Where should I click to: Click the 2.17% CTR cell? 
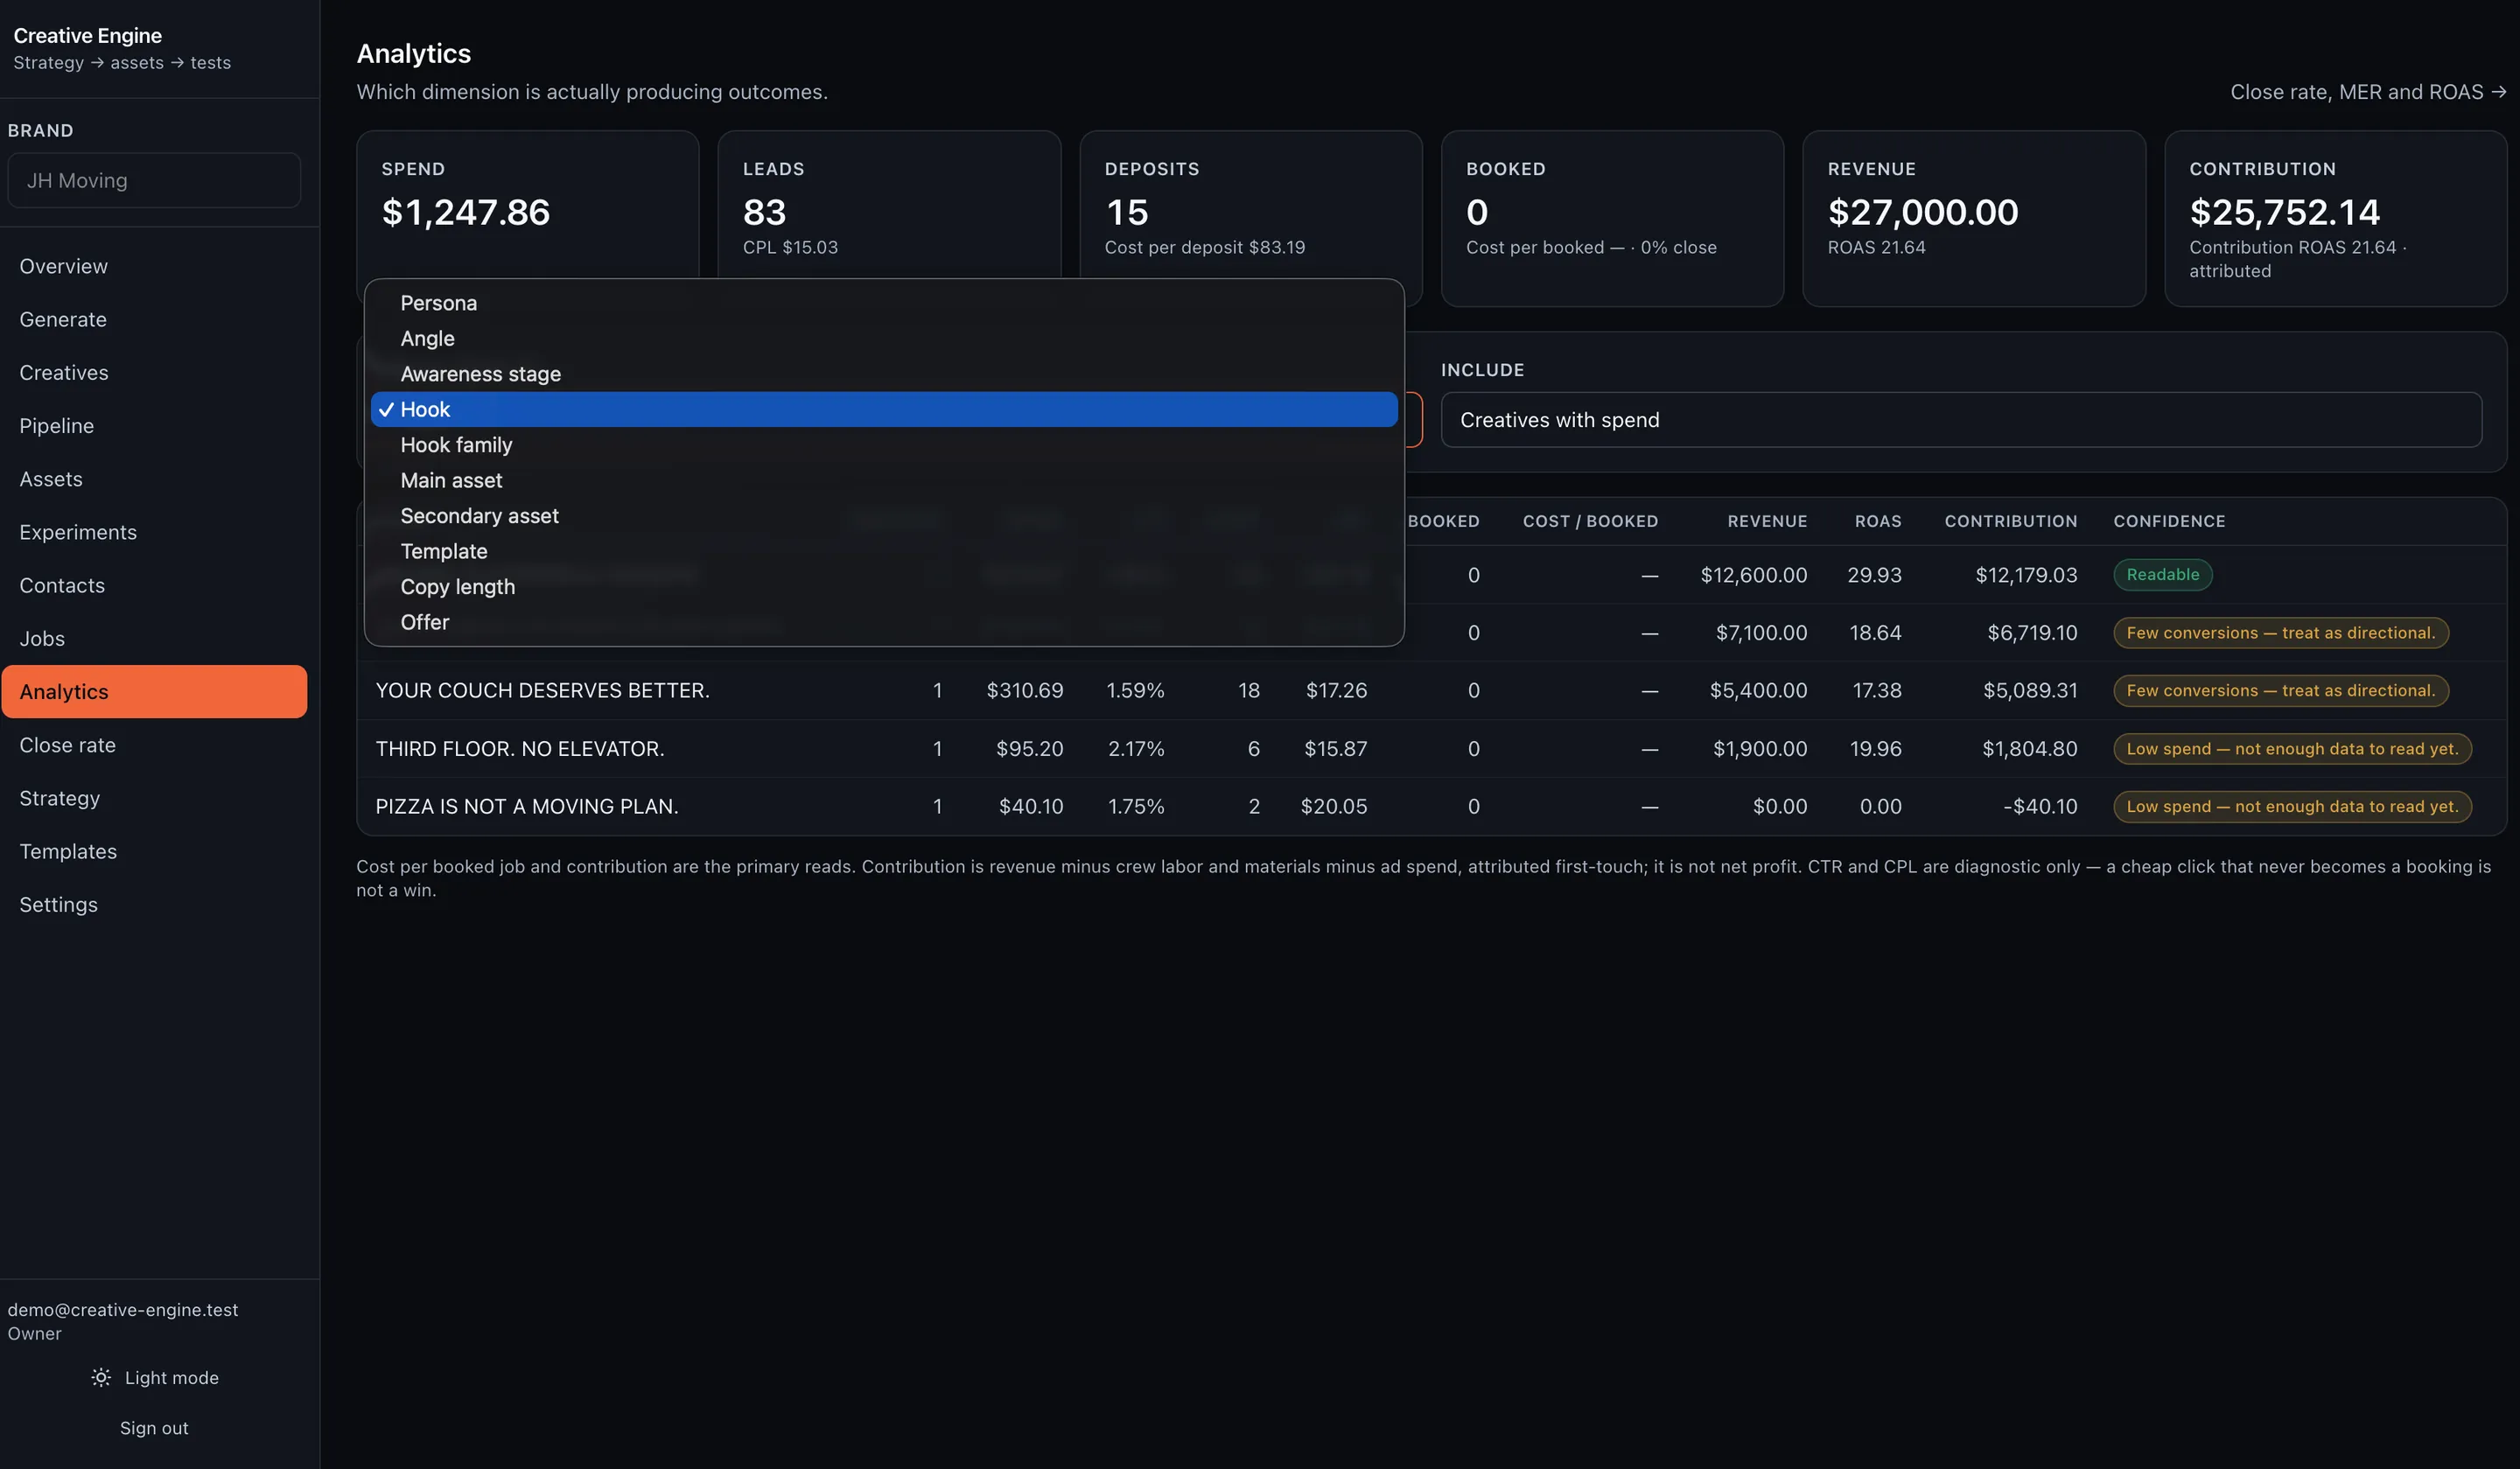point(1136,749)
